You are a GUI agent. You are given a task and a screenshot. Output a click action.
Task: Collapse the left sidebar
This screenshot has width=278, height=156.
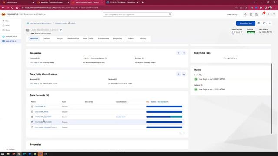point(10,149)
